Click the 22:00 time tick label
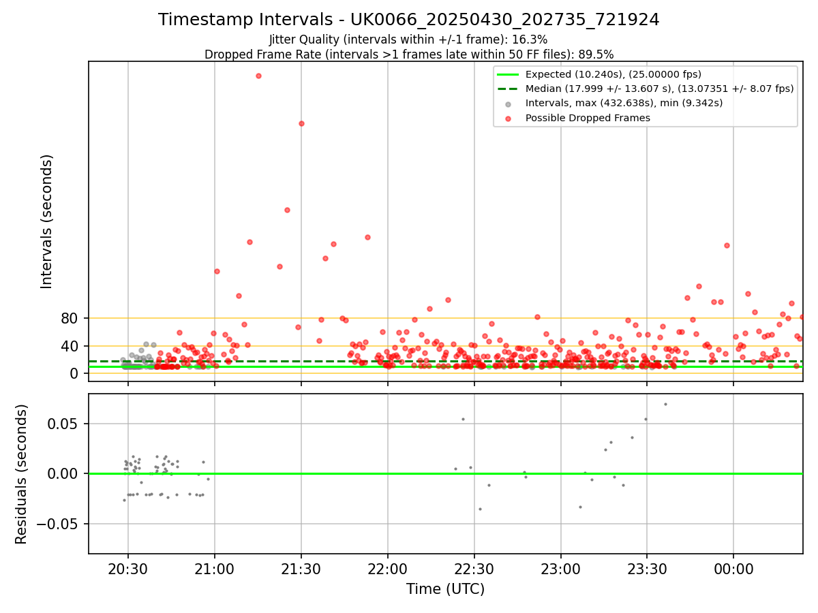The height and width of the screenshot is (613, 818). tap(388, 569)
